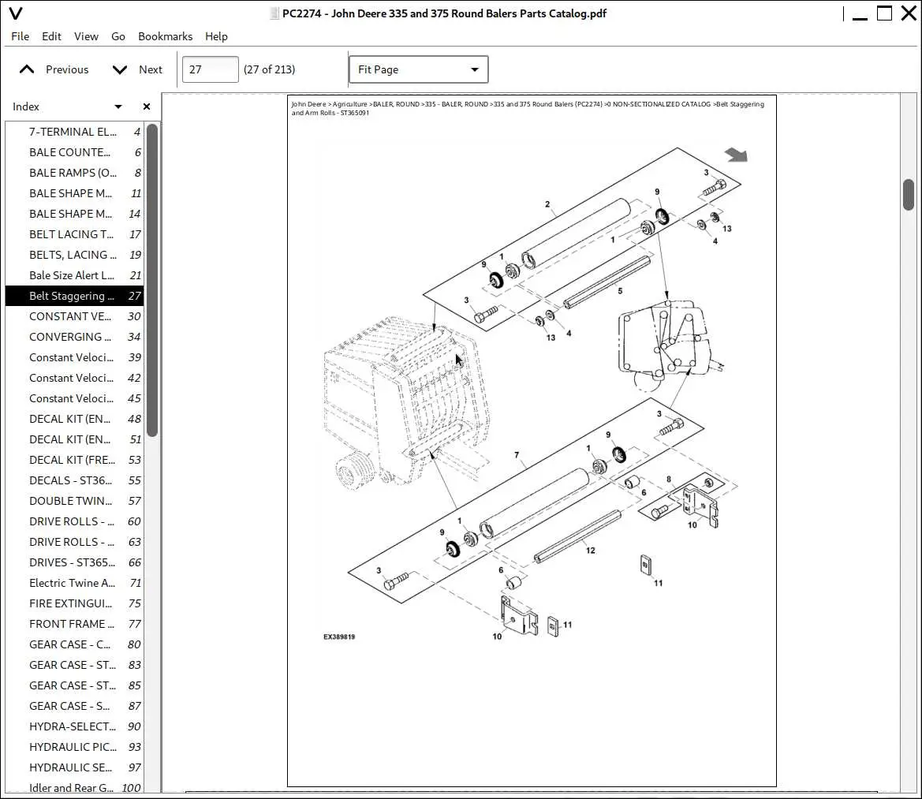Open the Bookmarks menu
922x799 pixels.
point(165,36)
